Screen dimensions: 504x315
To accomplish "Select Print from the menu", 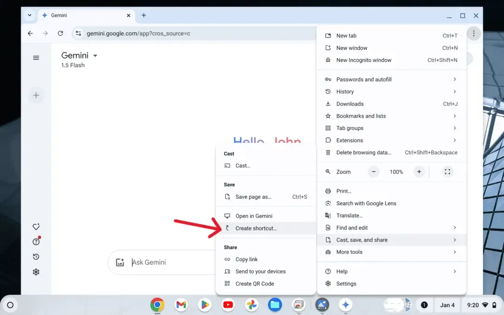I will click(x=392, y=191).
